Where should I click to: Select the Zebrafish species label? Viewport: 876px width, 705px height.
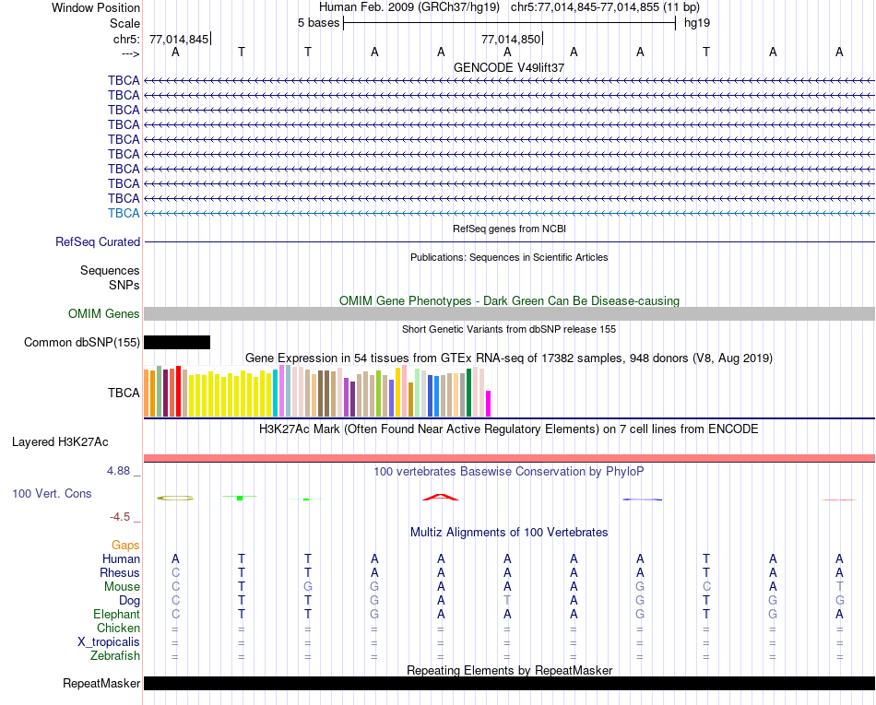(115, 656)
